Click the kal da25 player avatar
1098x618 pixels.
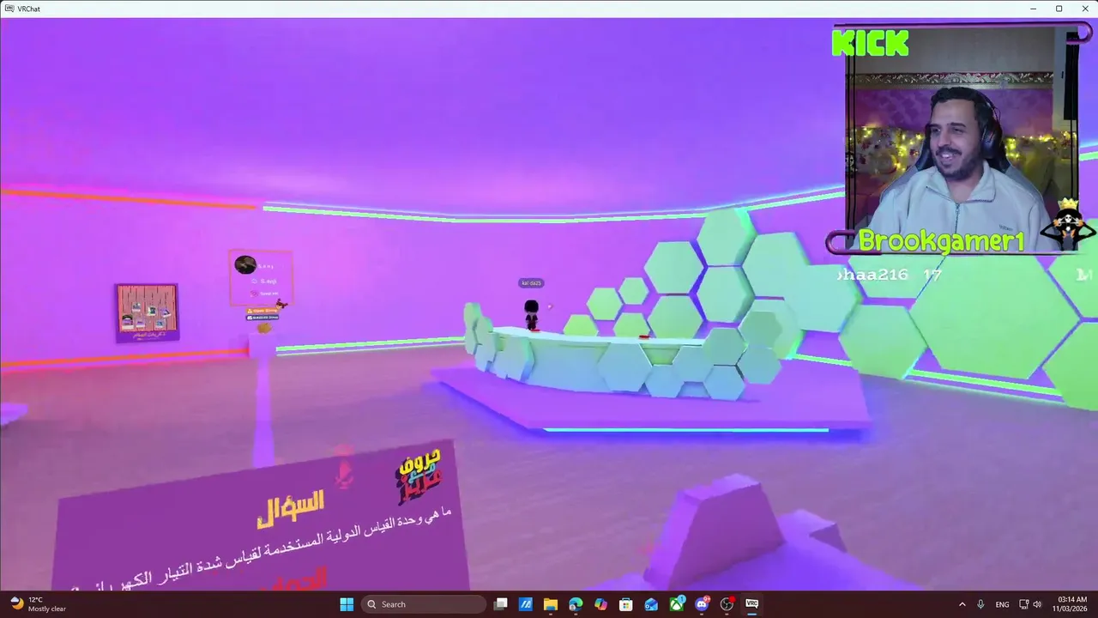coord(532,315)
